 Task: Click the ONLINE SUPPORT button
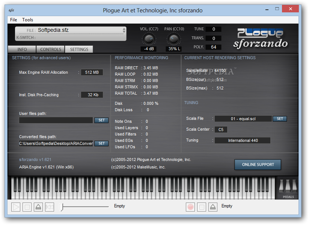(x=258, y=165)
